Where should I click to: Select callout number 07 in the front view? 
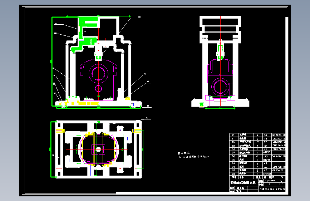tap(56, 24)
